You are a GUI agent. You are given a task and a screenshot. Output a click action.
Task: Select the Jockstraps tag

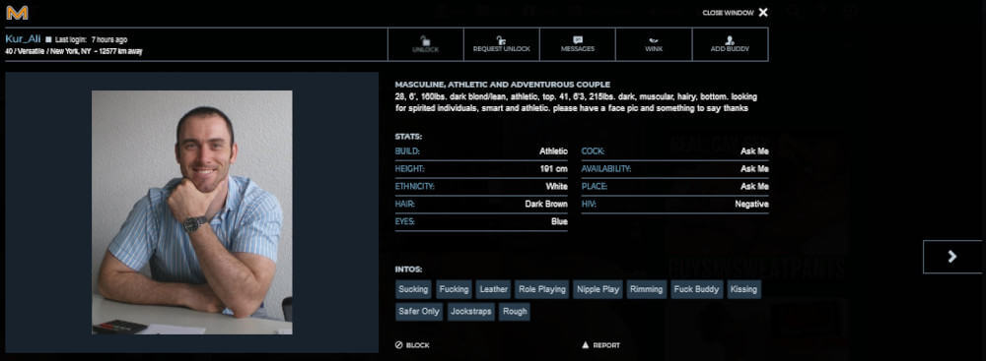(x=471, y=312)
